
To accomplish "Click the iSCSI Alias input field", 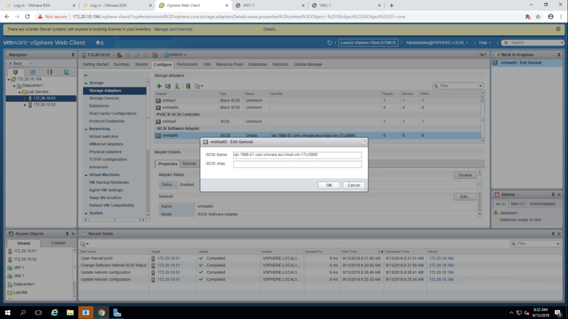I will point(297,164).
